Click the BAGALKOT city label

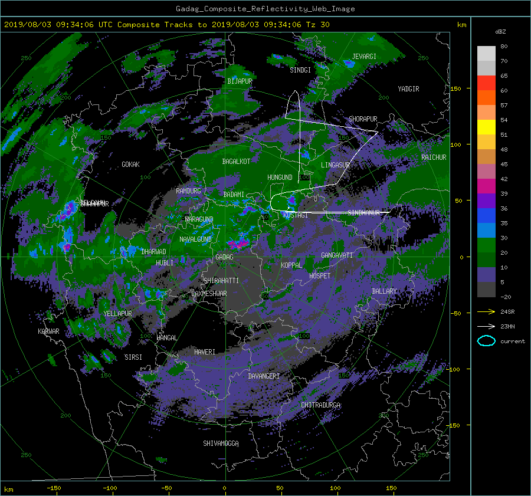(236, 162)
